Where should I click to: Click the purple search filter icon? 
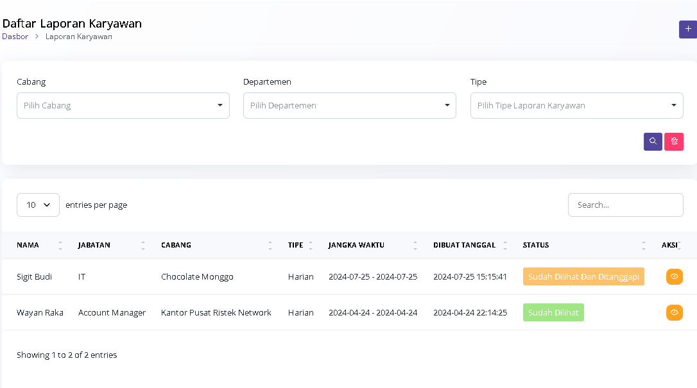(653, 142)
